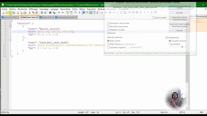
Task: Toggle synchronized horizontal scrolling icon
Action: tap(71, 13)
